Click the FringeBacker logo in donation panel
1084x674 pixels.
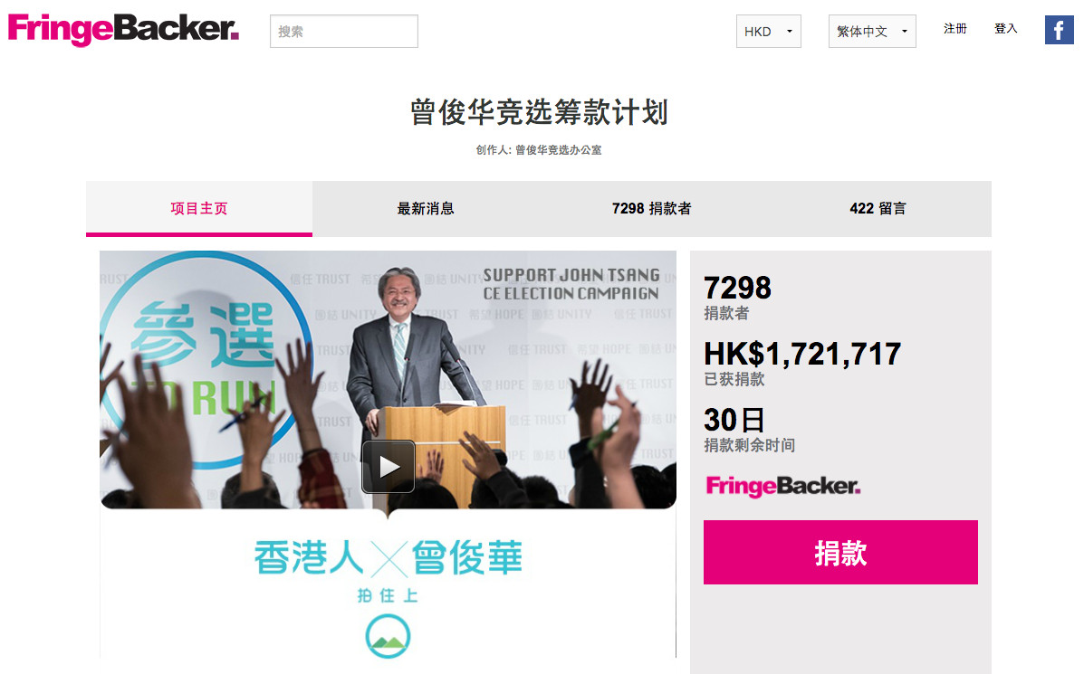point(782,486)
